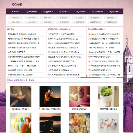Select the rightmost tab in purple navigation bar

coord(114,11)
